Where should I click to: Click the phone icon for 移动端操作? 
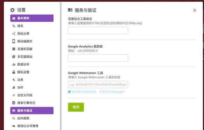[14, 41]
